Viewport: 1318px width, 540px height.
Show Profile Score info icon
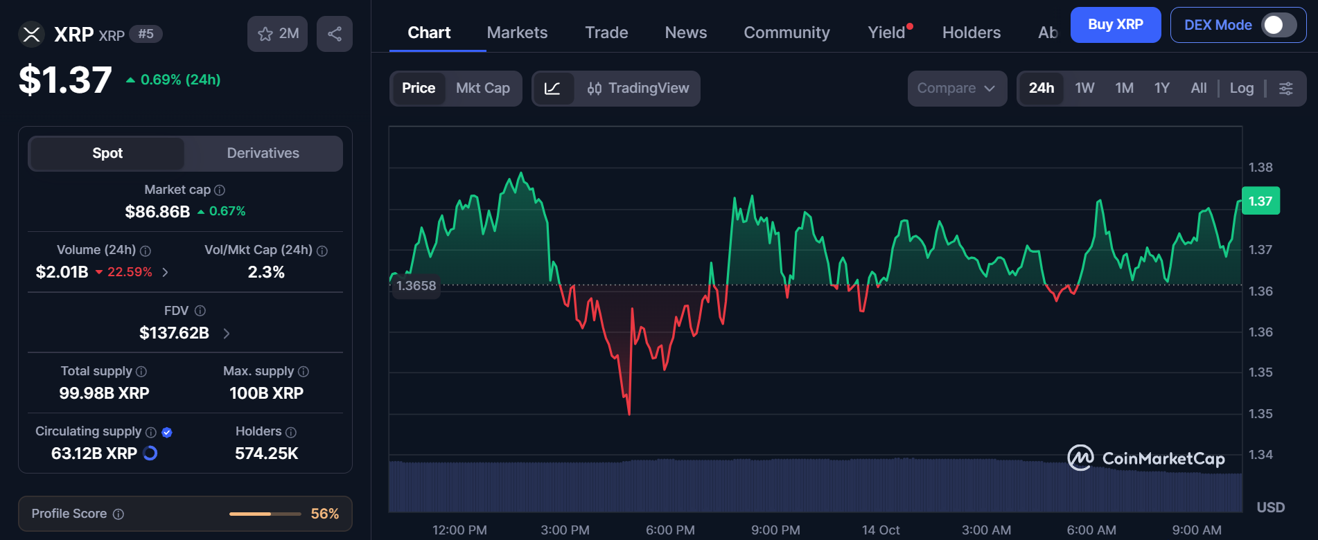point(118,514)
